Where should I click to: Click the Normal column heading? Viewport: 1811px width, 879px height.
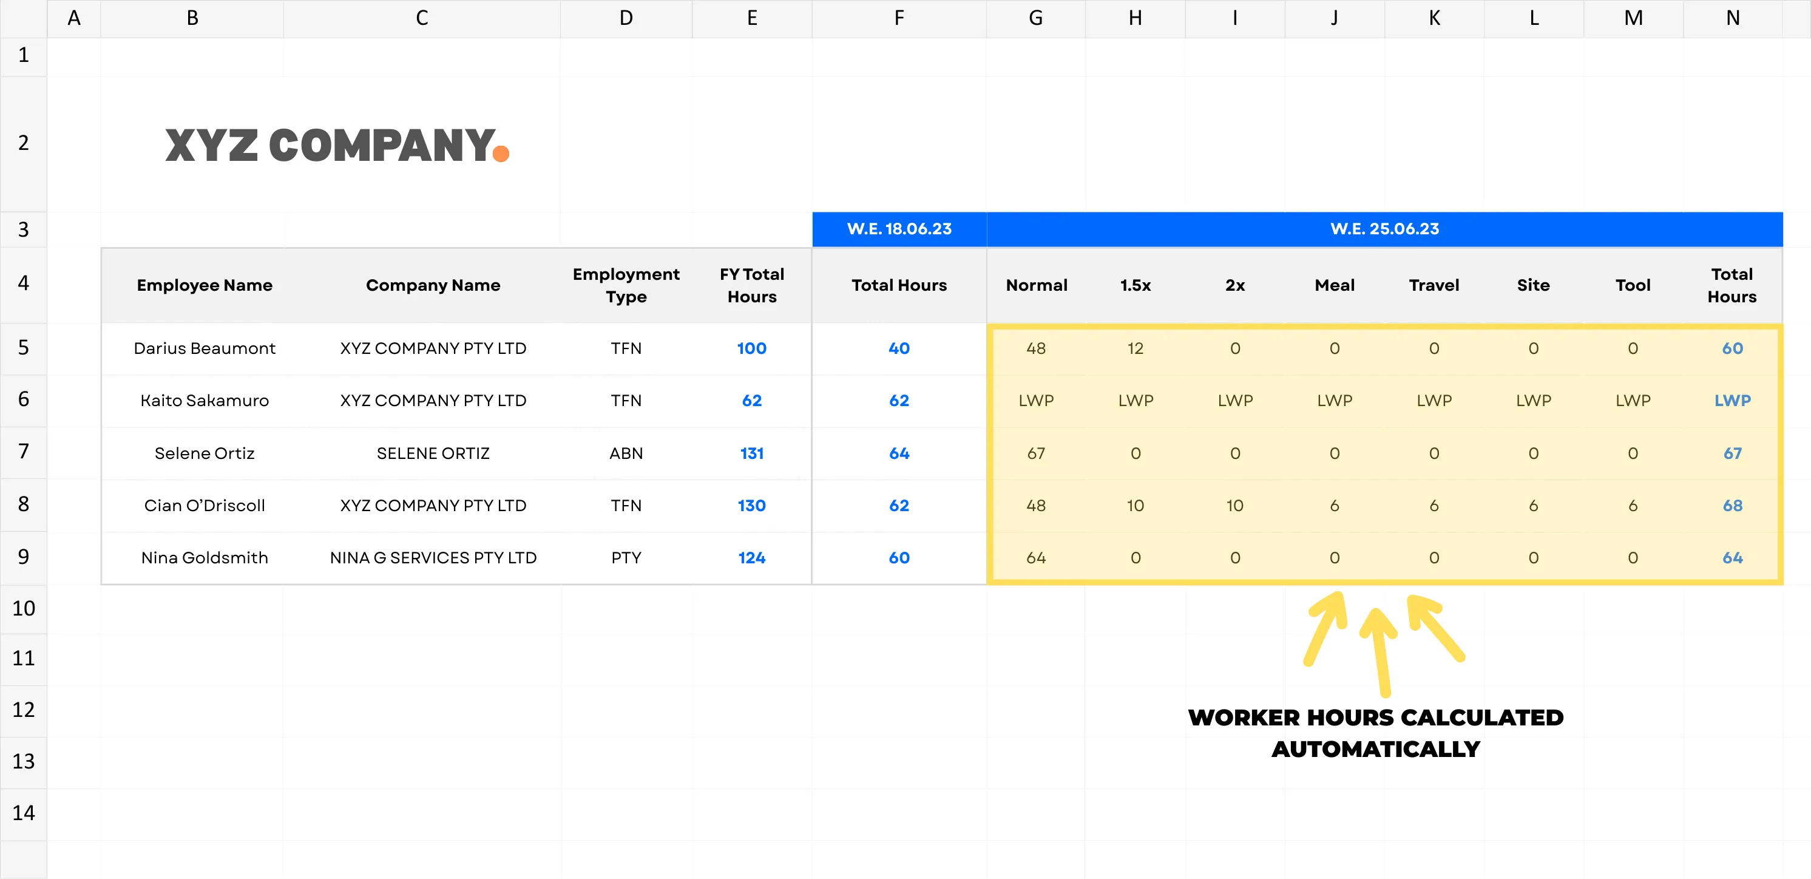click(x=1036, y=285)
